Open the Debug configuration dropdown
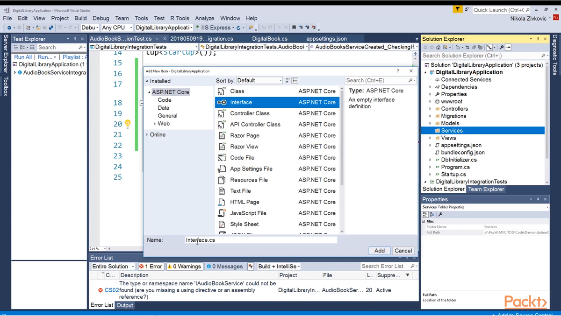The image size is (561, 316). coord(90,28)
